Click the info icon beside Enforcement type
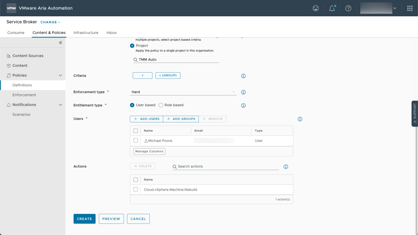Image resolution: width=418 pixels, height=235 pixels. pos(243,92)
